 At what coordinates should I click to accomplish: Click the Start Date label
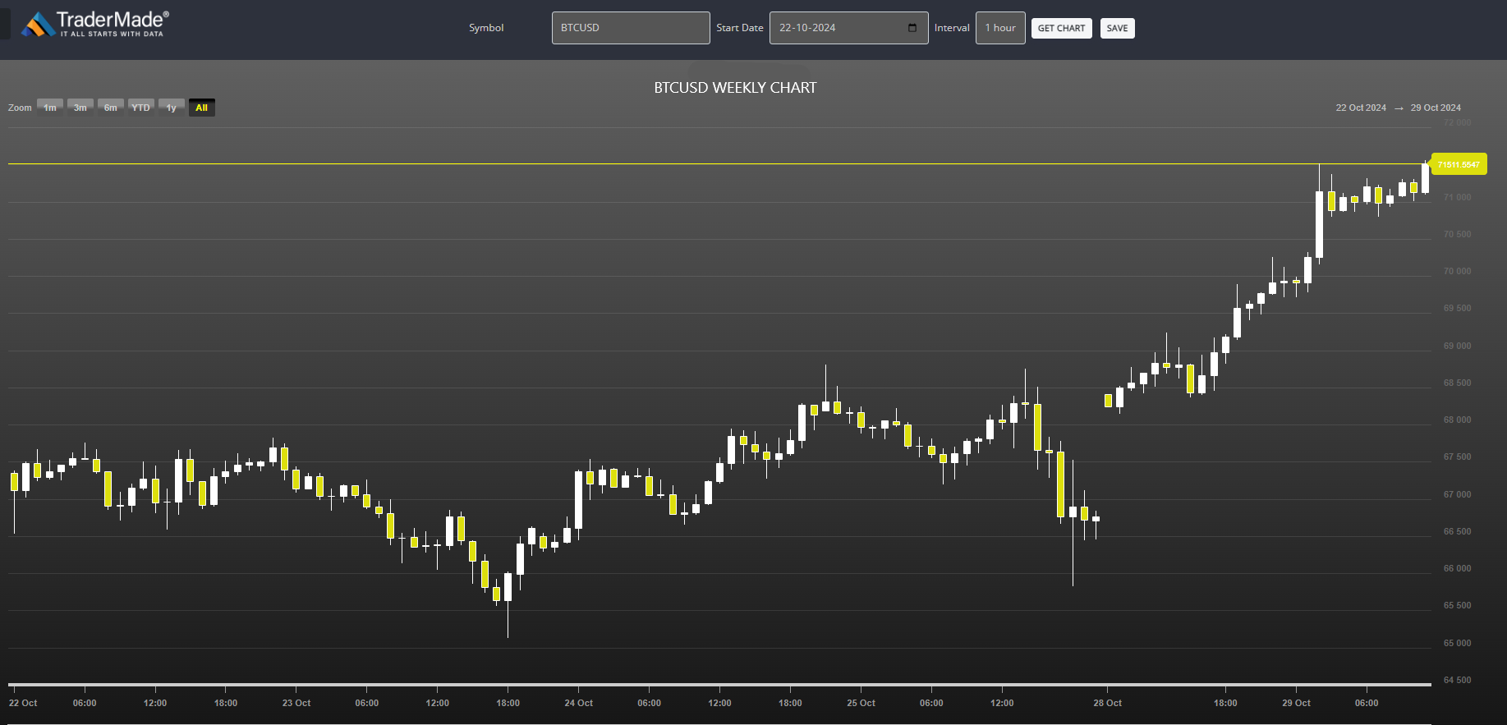point(740,28)
